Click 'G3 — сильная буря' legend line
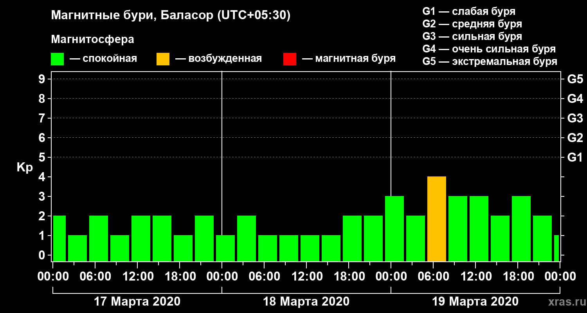This screenshot has width=587, height=313. [x=472, y=36]
